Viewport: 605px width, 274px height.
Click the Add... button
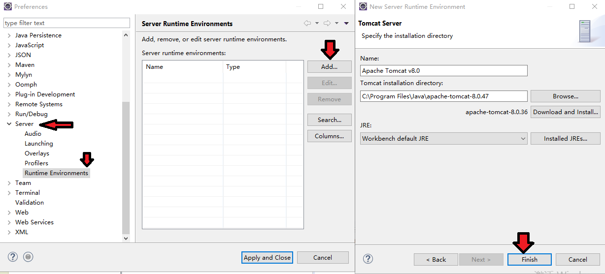329,66
